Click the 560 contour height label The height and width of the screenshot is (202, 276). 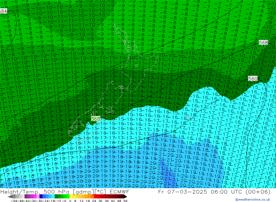pyautogui.click(x=253, y=79)
